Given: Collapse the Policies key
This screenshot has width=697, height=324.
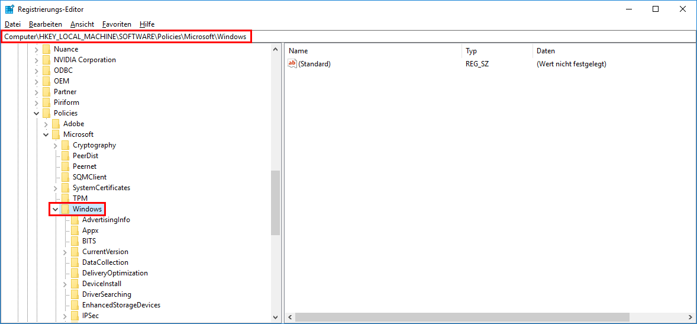Looking at the screenshot, I should 37,114.
